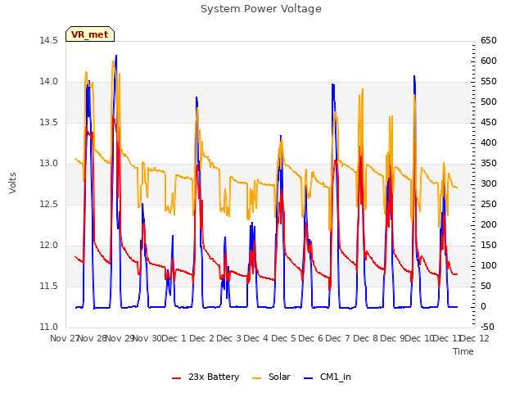Click the 200 right axis tick label

pyautogui.click(x=489, y=225)
